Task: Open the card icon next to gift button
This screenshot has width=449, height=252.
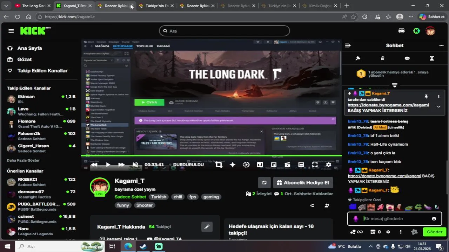Action: click(264, 182)
